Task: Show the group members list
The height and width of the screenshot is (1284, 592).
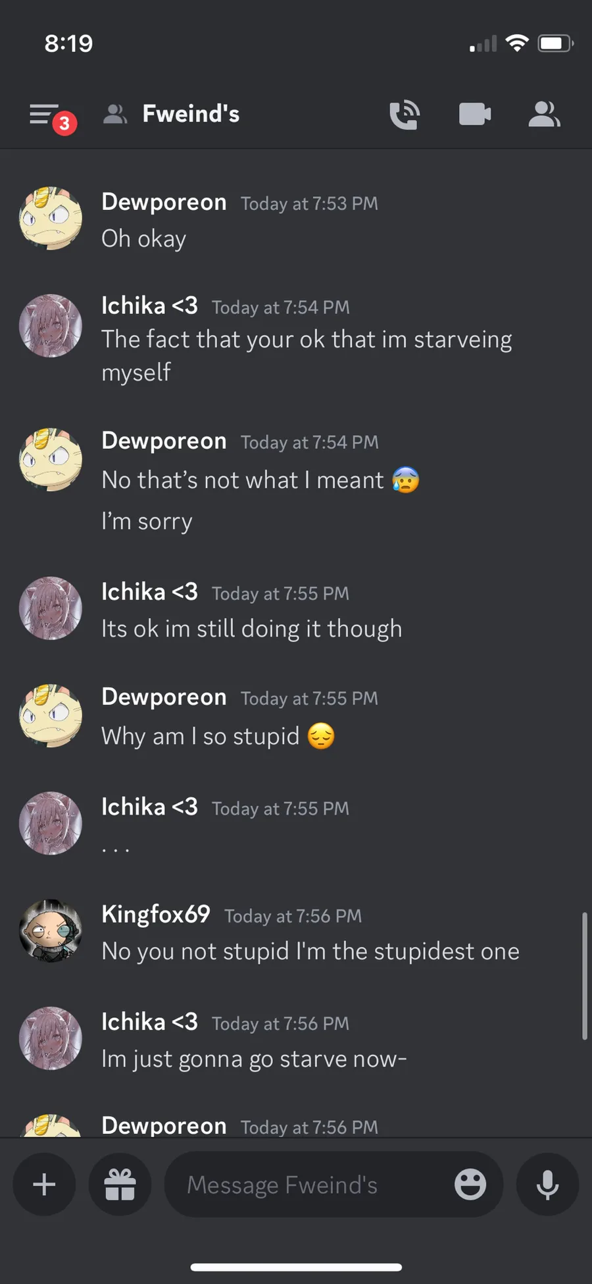Action: (x=544, y=115)
